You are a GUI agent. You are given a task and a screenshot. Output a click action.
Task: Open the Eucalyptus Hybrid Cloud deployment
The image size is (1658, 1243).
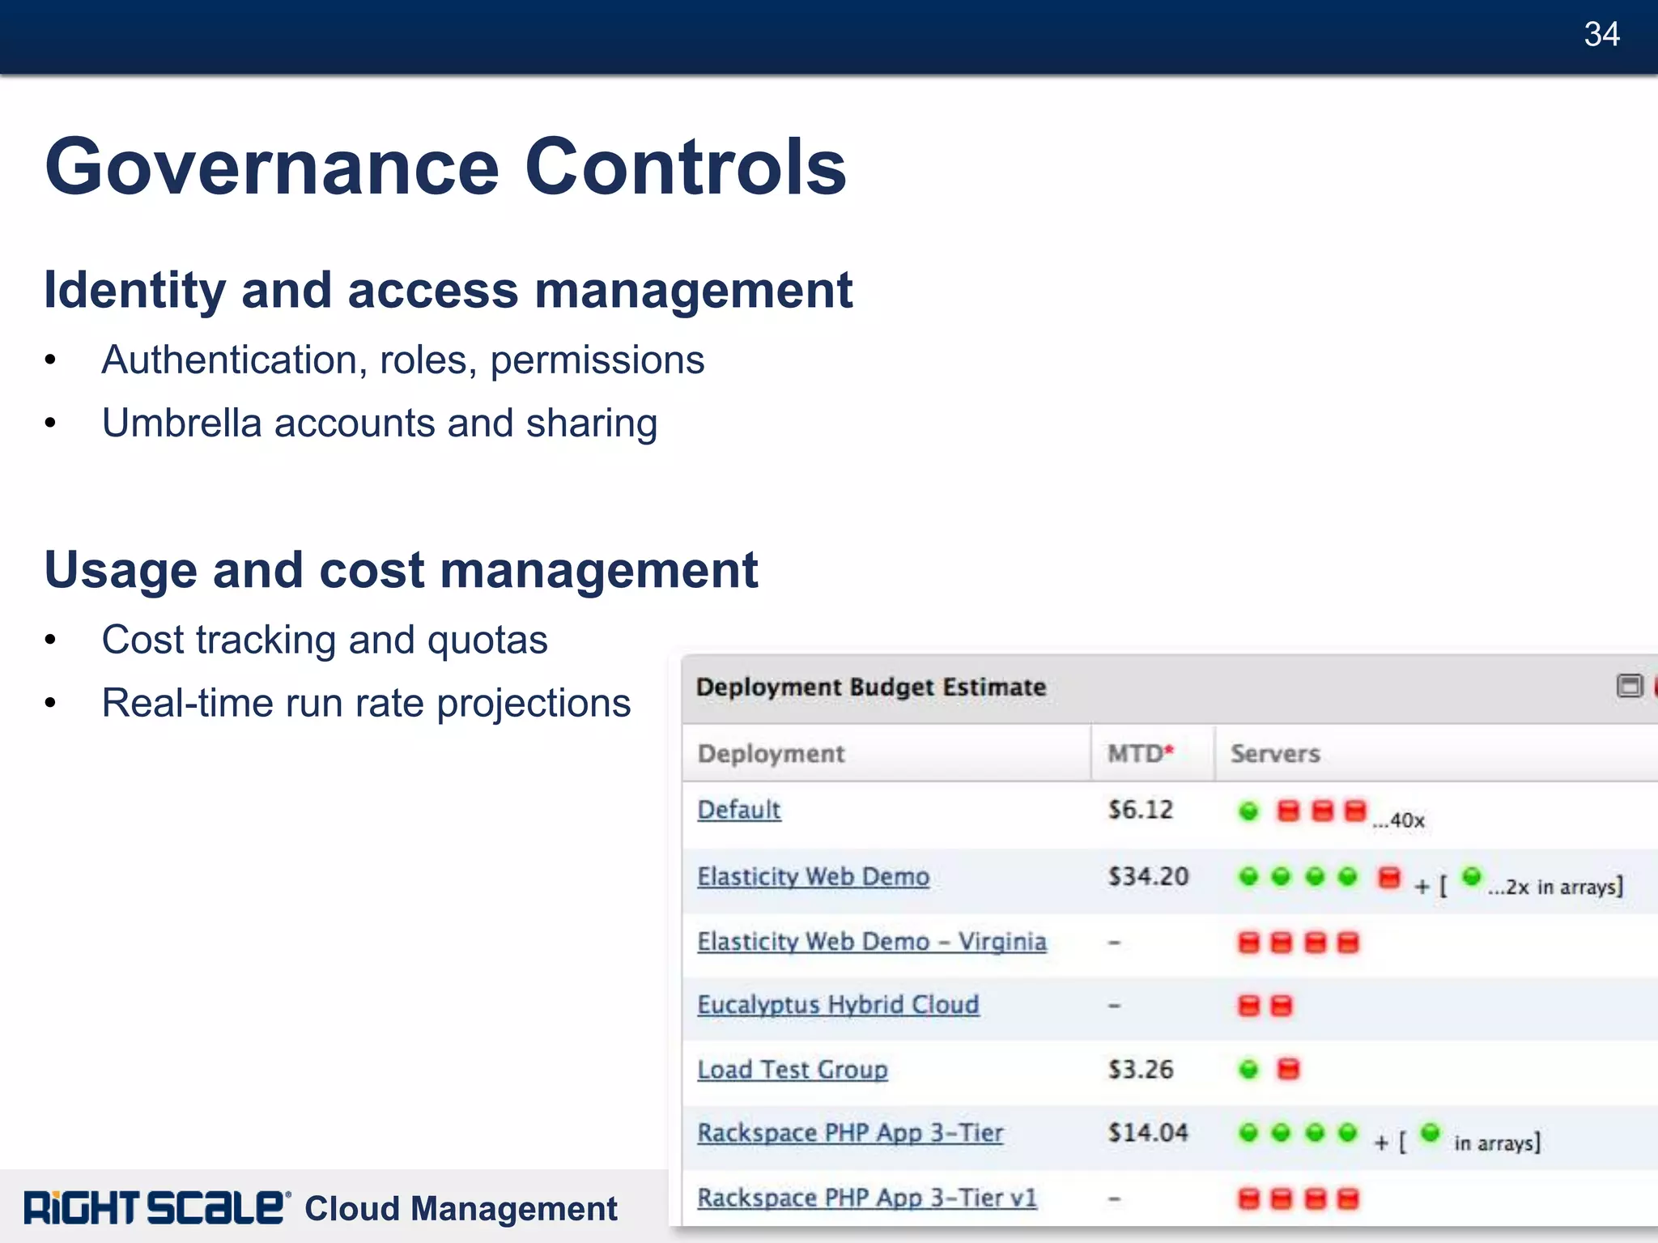[838, 1005]
